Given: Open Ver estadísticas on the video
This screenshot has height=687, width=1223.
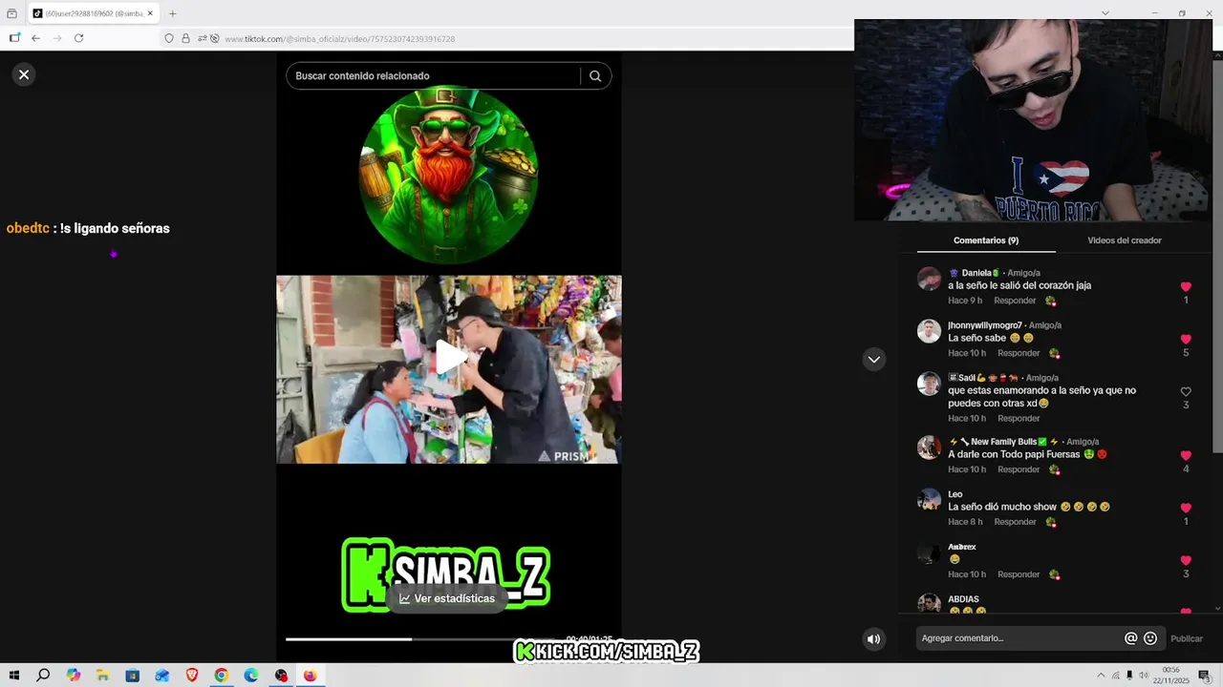Looking at the screenshot, I should (447, 598).
